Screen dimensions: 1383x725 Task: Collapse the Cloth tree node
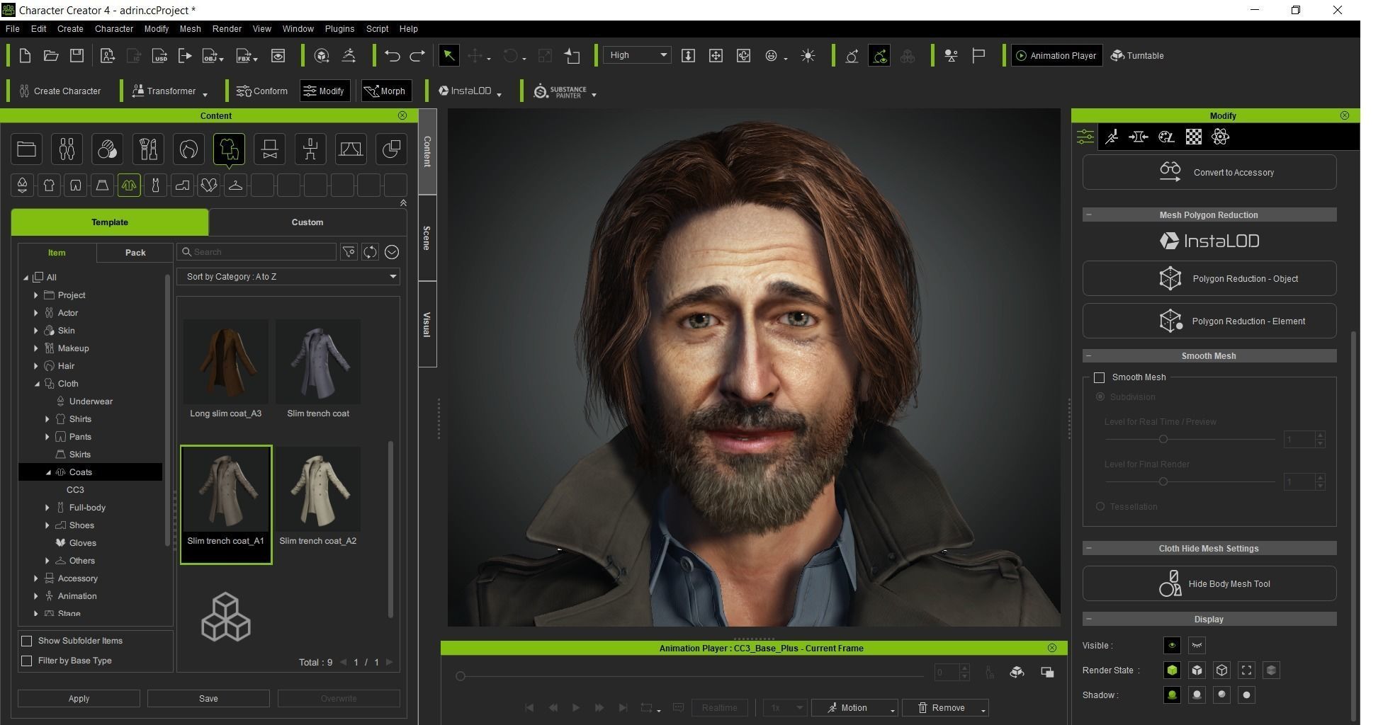click(x=37, y=384)
